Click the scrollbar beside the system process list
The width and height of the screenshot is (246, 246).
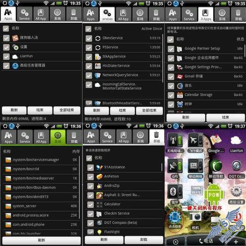click(79, 187)
